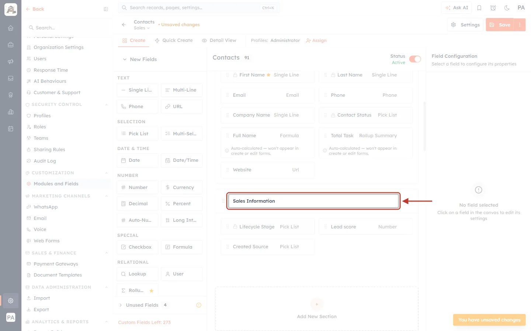Click the Unused Fields info icon

point(199,305)
